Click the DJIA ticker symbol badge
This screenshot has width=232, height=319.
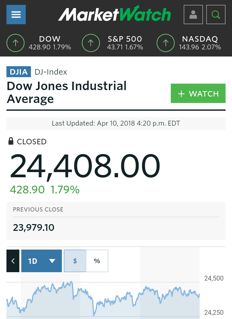coord(19,72)
